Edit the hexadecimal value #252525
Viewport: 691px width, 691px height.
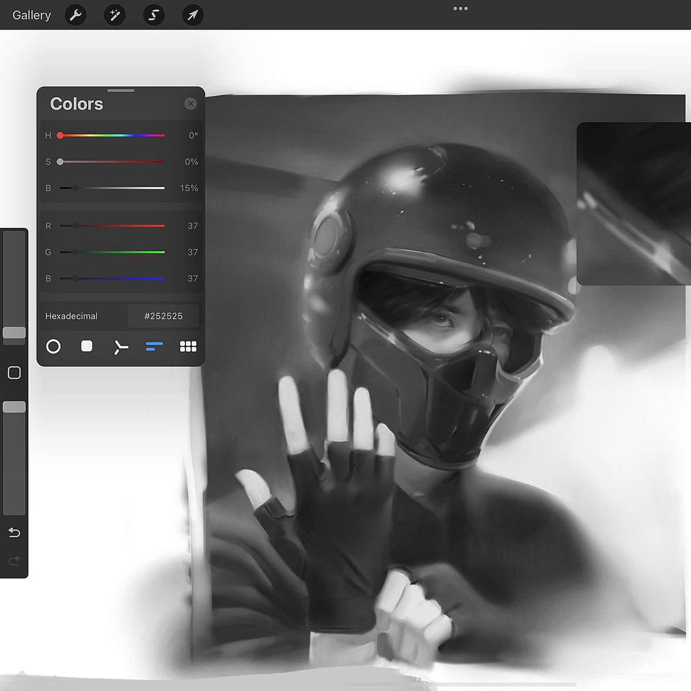click(x=164, y=316)
